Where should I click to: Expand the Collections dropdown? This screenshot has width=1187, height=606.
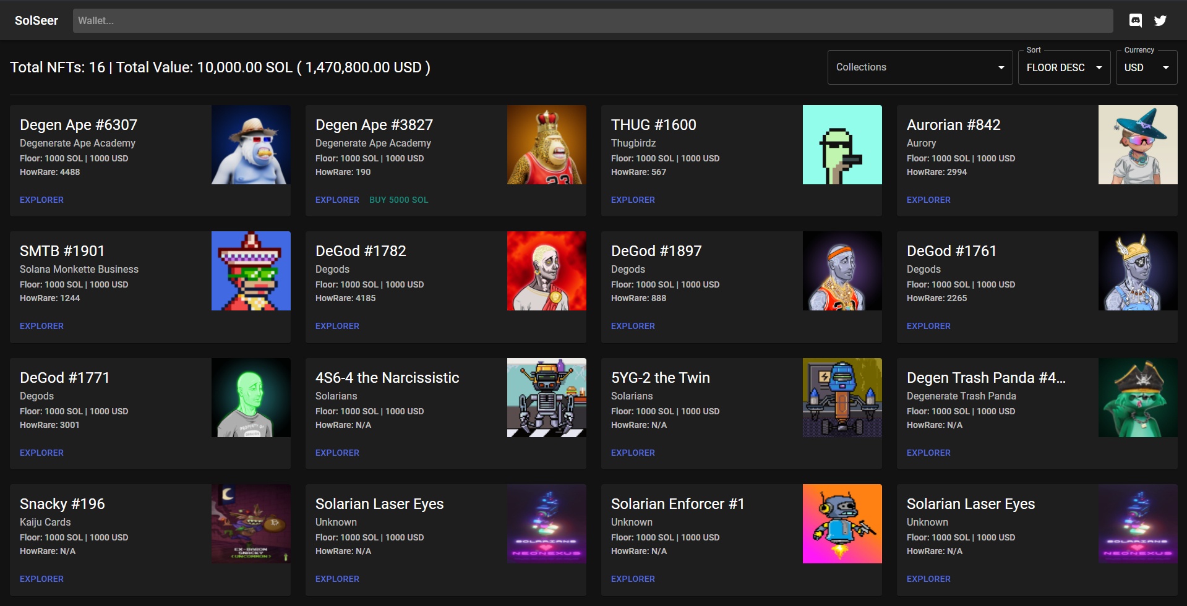pyautogui.click(x=920, y=67)
